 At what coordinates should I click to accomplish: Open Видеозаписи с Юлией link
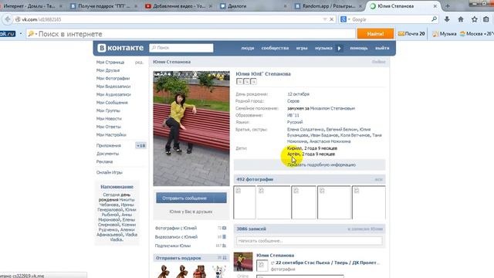tap(177, 237)
